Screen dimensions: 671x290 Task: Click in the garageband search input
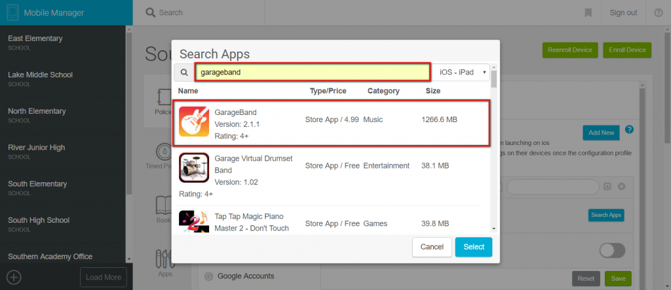point(313,72)
